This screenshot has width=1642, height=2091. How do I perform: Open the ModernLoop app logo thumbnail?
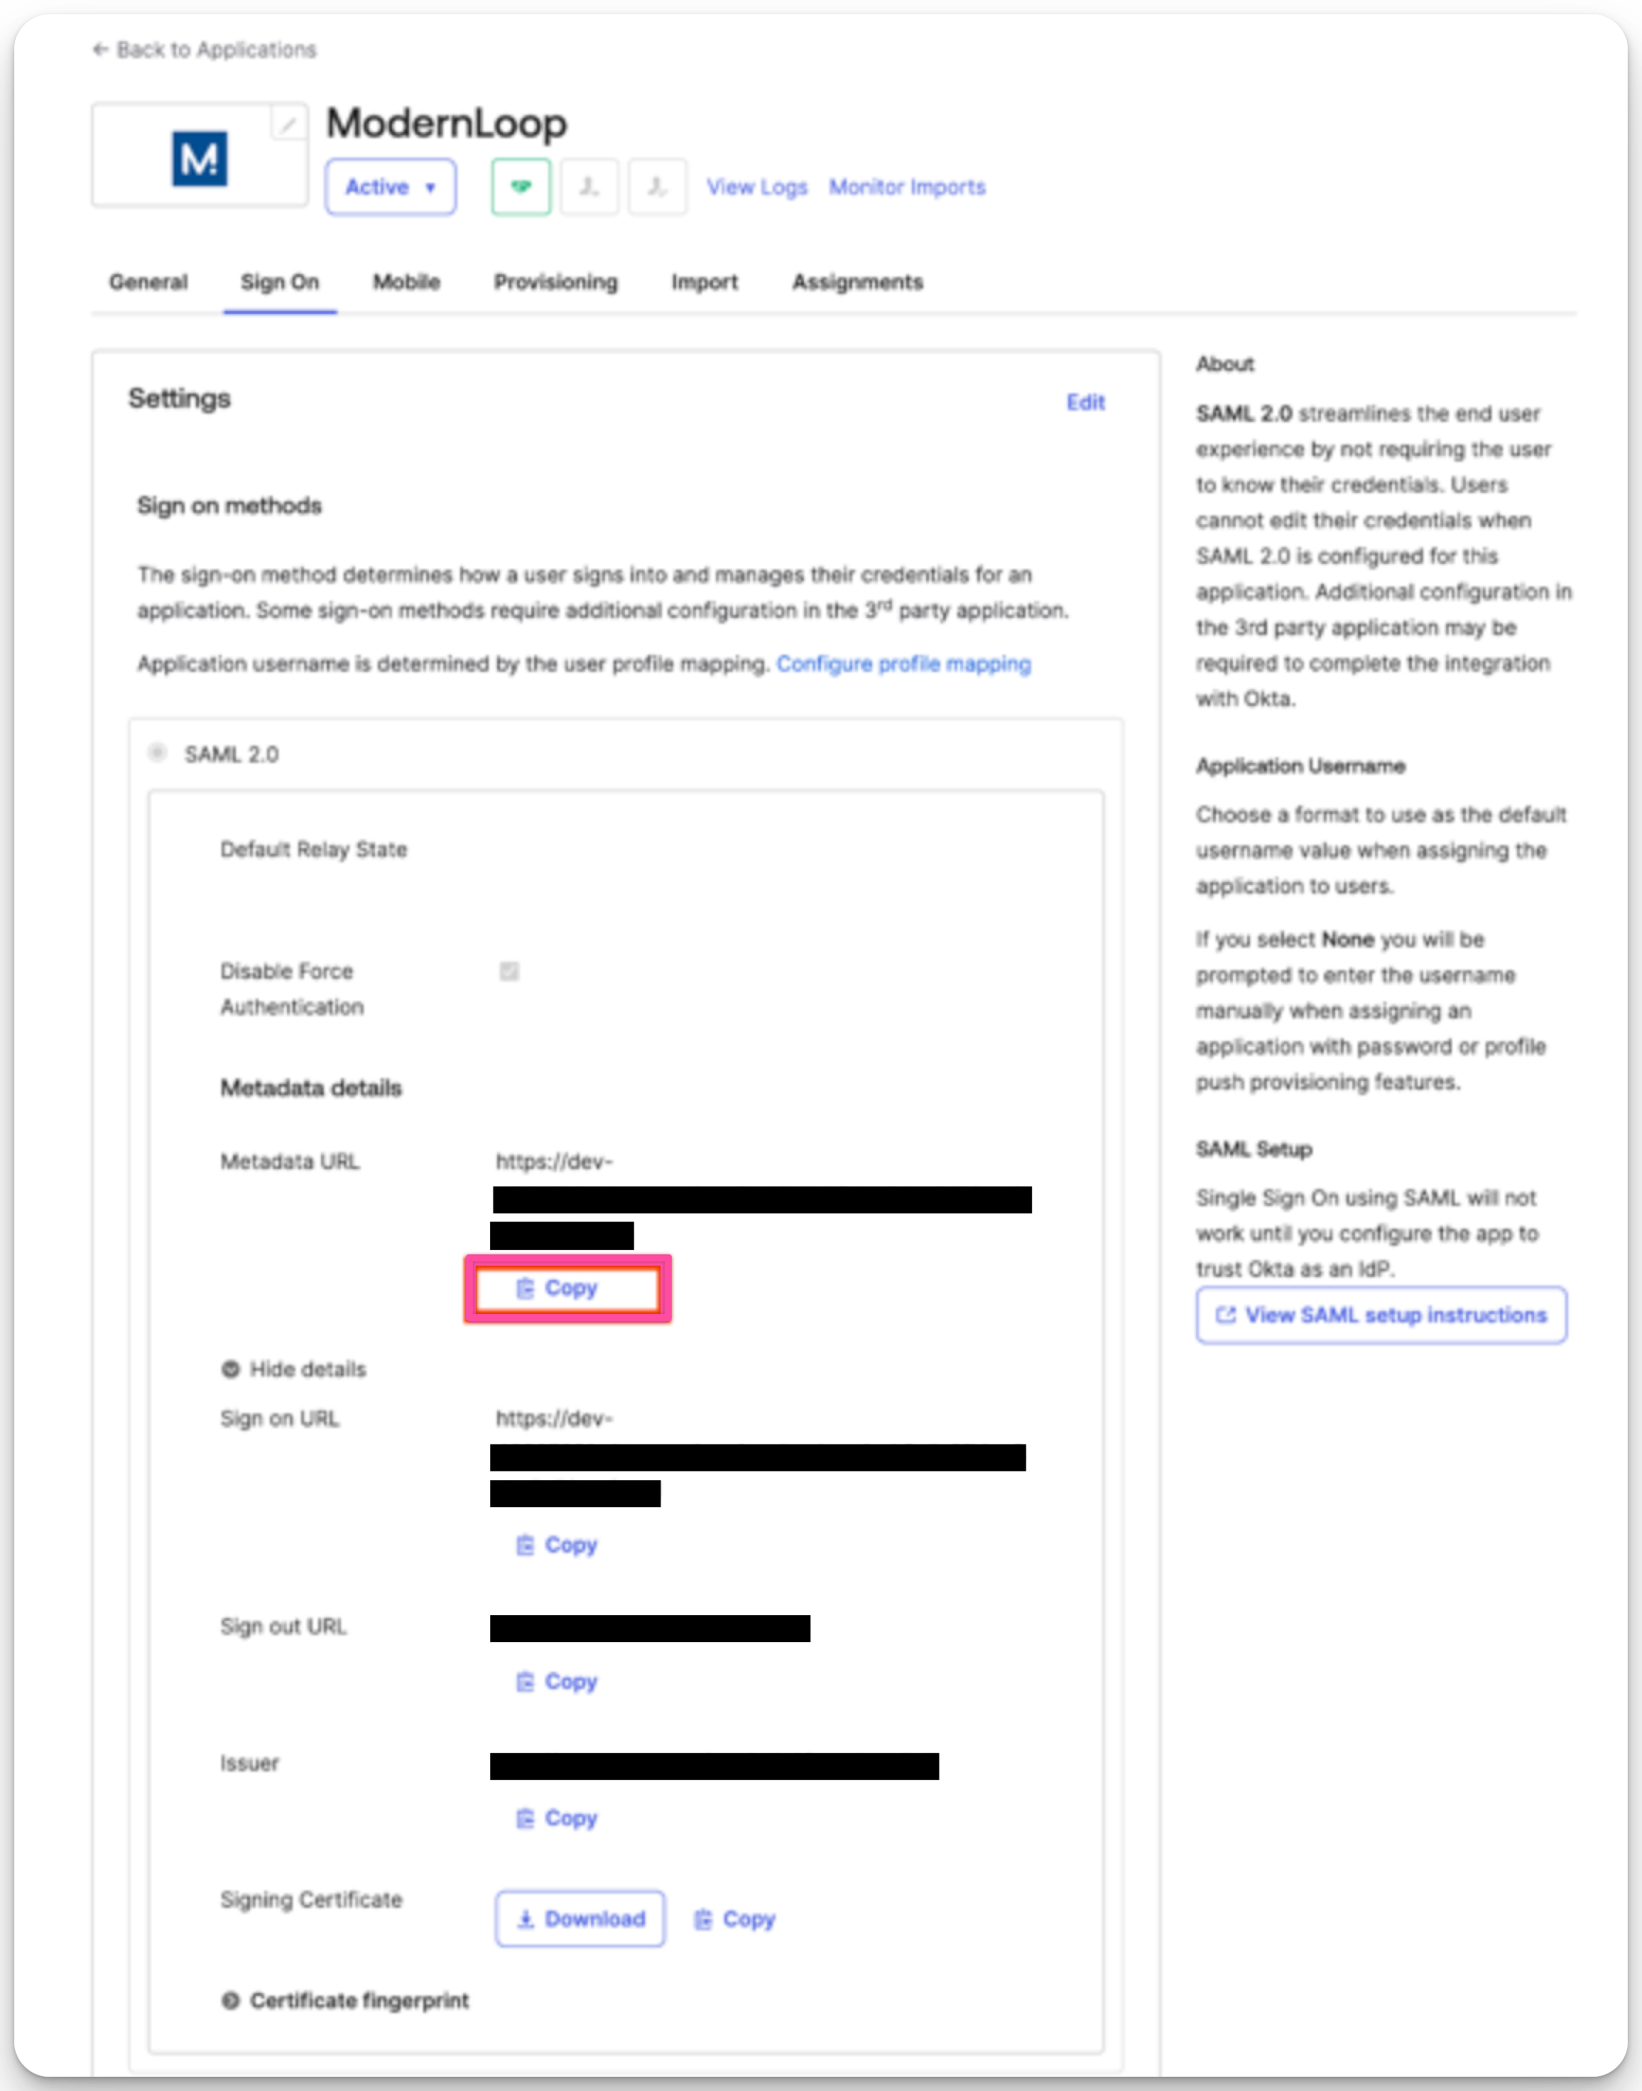(x=200, y=156)
